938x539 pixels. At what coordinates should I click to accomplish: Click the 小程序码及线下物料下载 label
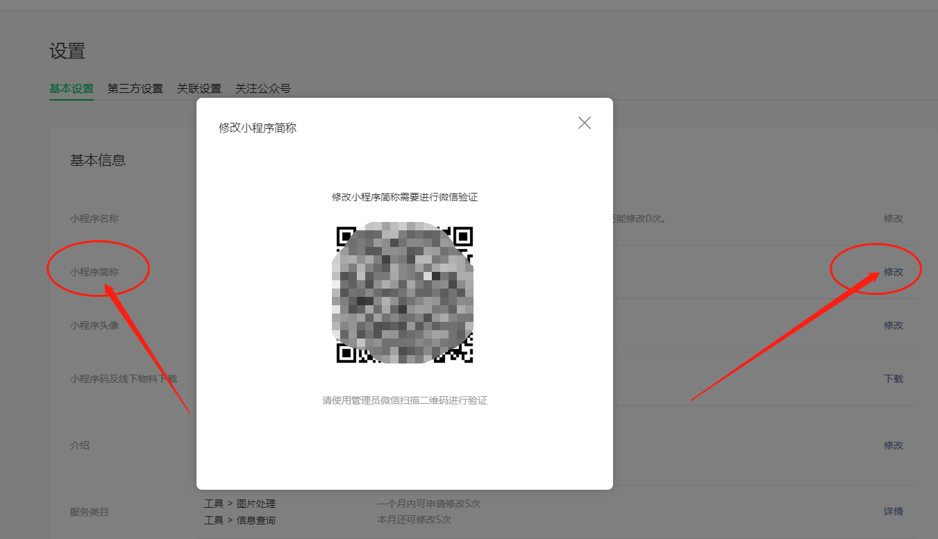(124, 379)
